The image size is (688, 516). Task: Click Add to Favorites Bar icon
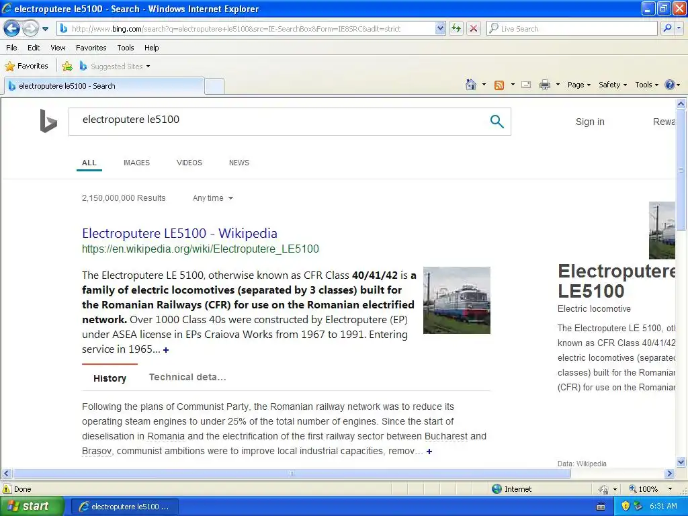point(67,67)
